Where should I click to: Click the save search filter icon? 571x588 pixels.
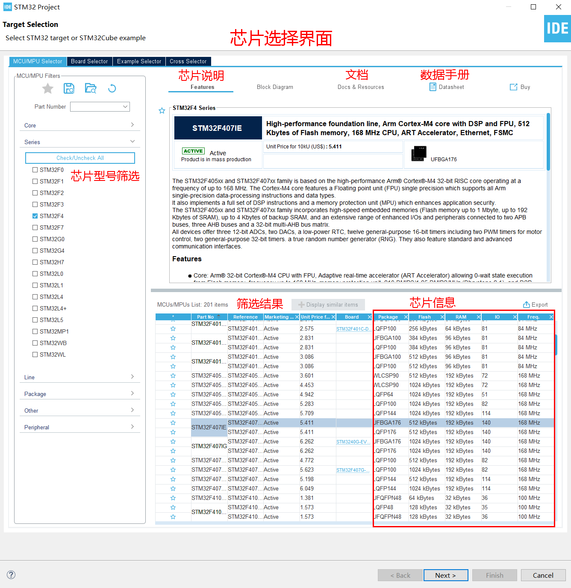click(69, 89)
